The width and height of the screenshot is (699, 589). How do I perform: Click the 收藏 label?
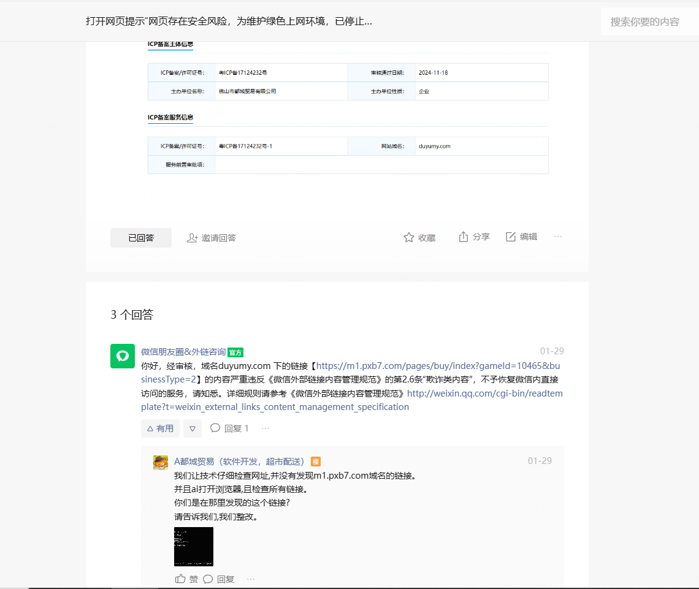[427, 238]
